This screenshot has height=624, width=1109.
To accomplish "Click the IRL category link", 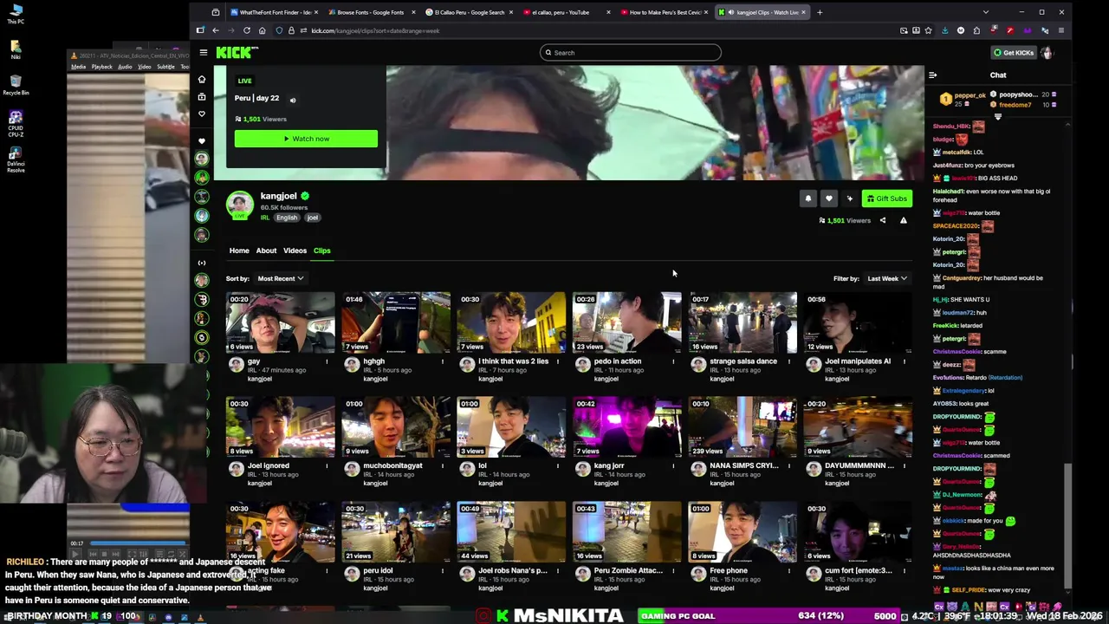I will coord(265,218).
